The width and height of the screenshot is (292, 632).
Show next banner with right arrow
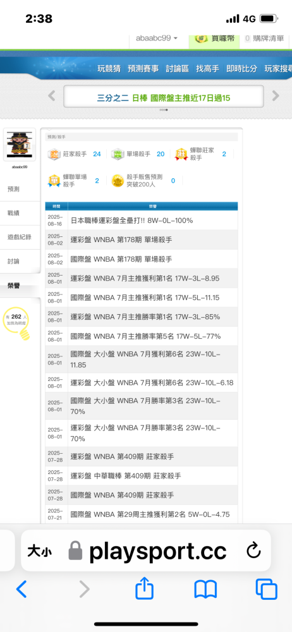(276, 96)
